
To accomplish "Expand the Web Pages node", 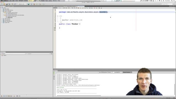I will tap(2, 9).
